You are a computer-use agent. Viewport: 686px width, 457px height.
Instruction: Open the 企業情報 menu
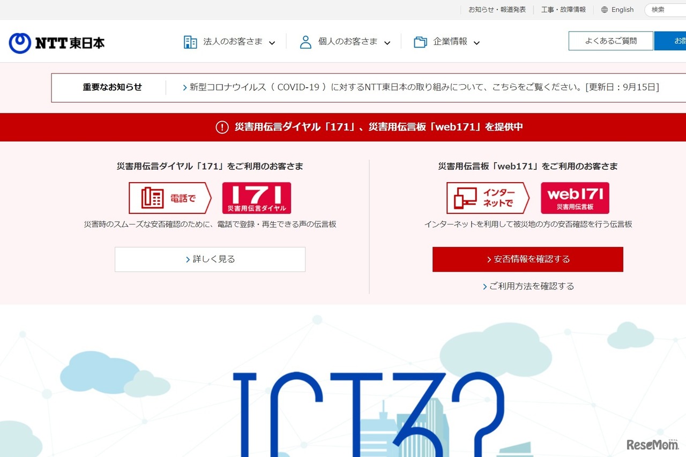(x=447, y=42)
